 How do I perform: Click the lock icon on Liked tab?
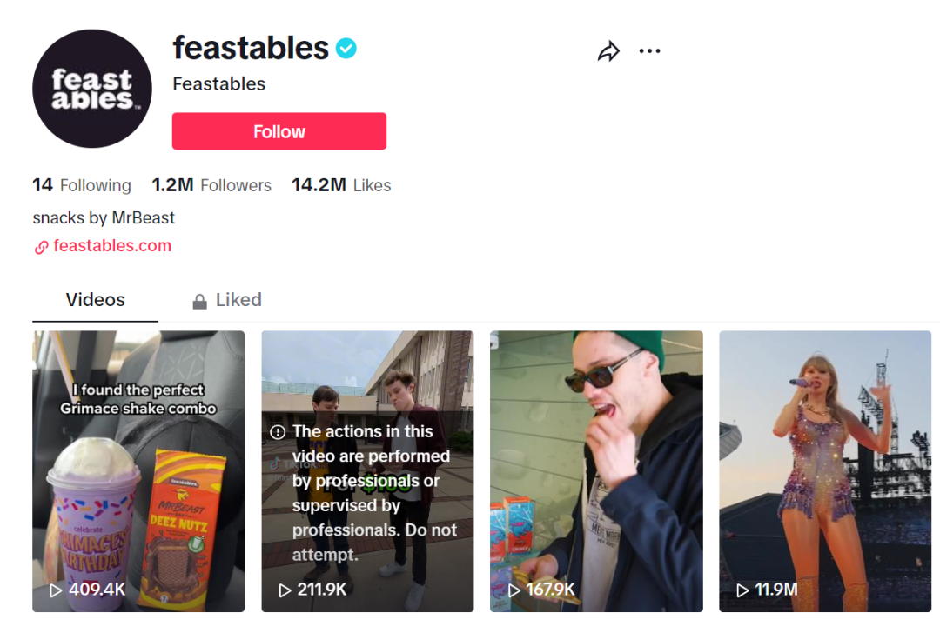click(x=199, y=301)
